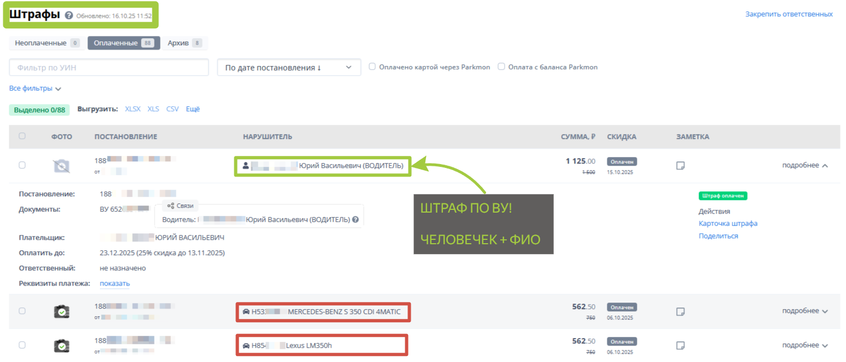The width and height of the screenshot is (846, 362).
Task: Open the 'По дате постановления' sort dropdown
Action: pos(289,68)
